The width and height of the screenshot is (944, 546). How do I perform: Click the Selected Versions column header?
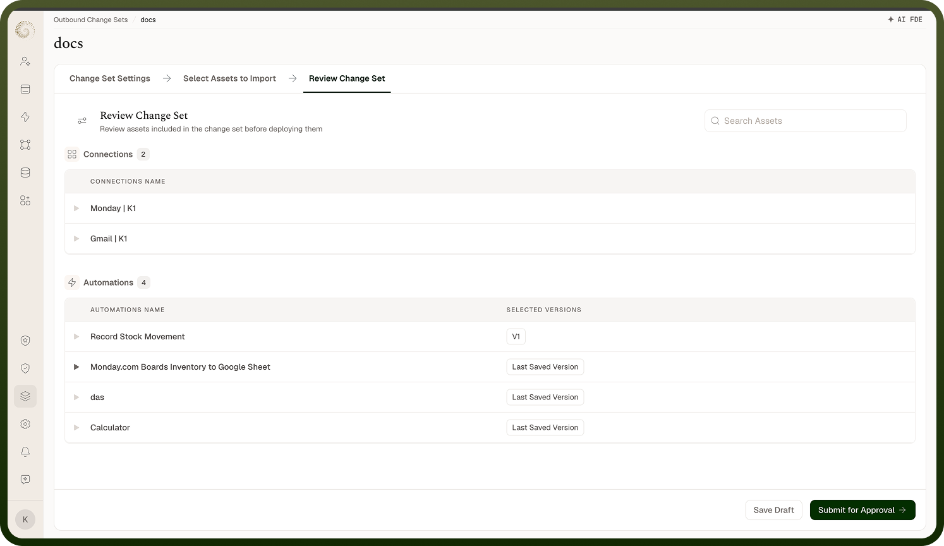point(543,310)
